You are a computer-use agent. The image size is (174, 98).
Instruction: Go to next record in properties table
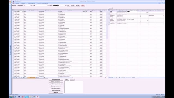pos(120,78)
